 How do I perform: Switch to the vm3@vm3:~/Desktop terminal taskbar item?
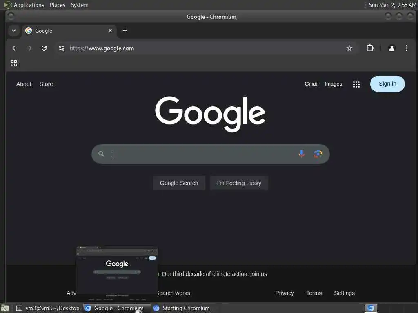48,308
